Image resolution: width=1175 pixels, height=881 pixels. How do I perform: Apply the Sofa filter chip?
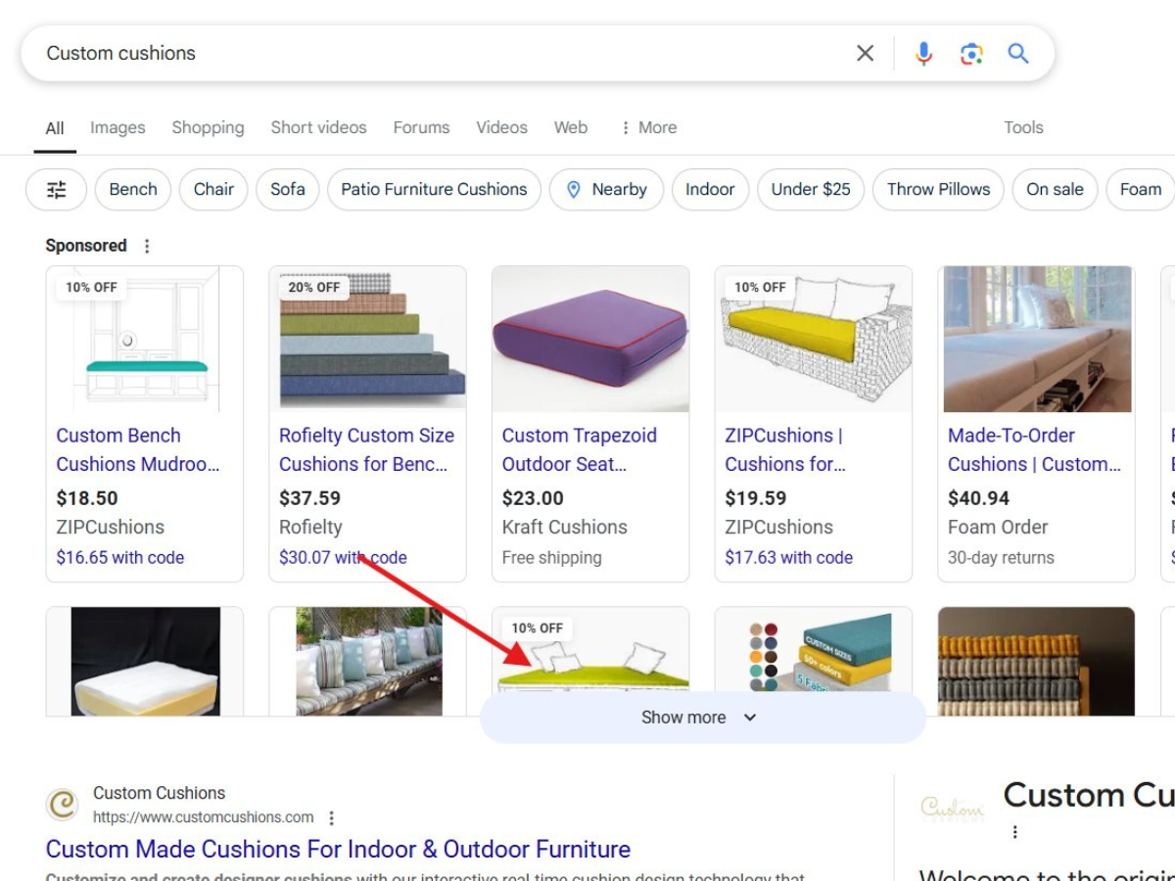pyautogui.click(x=288, y=190)
